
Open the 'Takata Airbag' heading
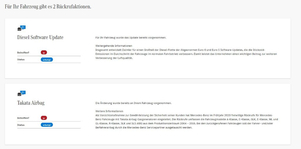[31, 103]
